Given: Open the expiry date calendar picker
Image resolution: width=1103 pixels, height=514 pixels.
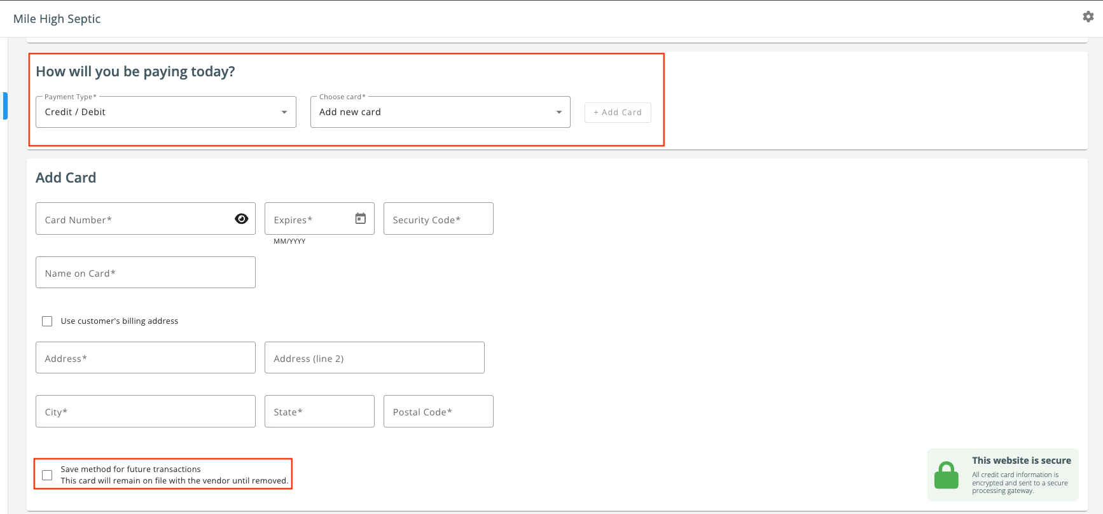Looking at the screenshot, I should pos(361,218).
